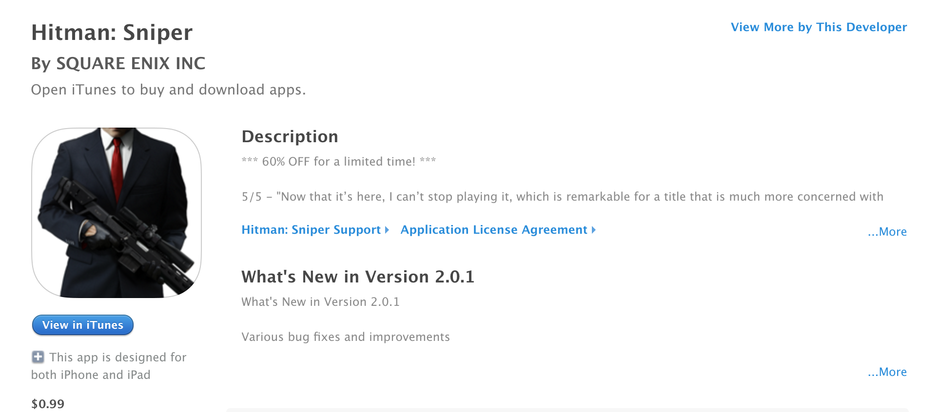
Task: Click the Hitman: Sniper page title
Action: [x=112, y=33]
